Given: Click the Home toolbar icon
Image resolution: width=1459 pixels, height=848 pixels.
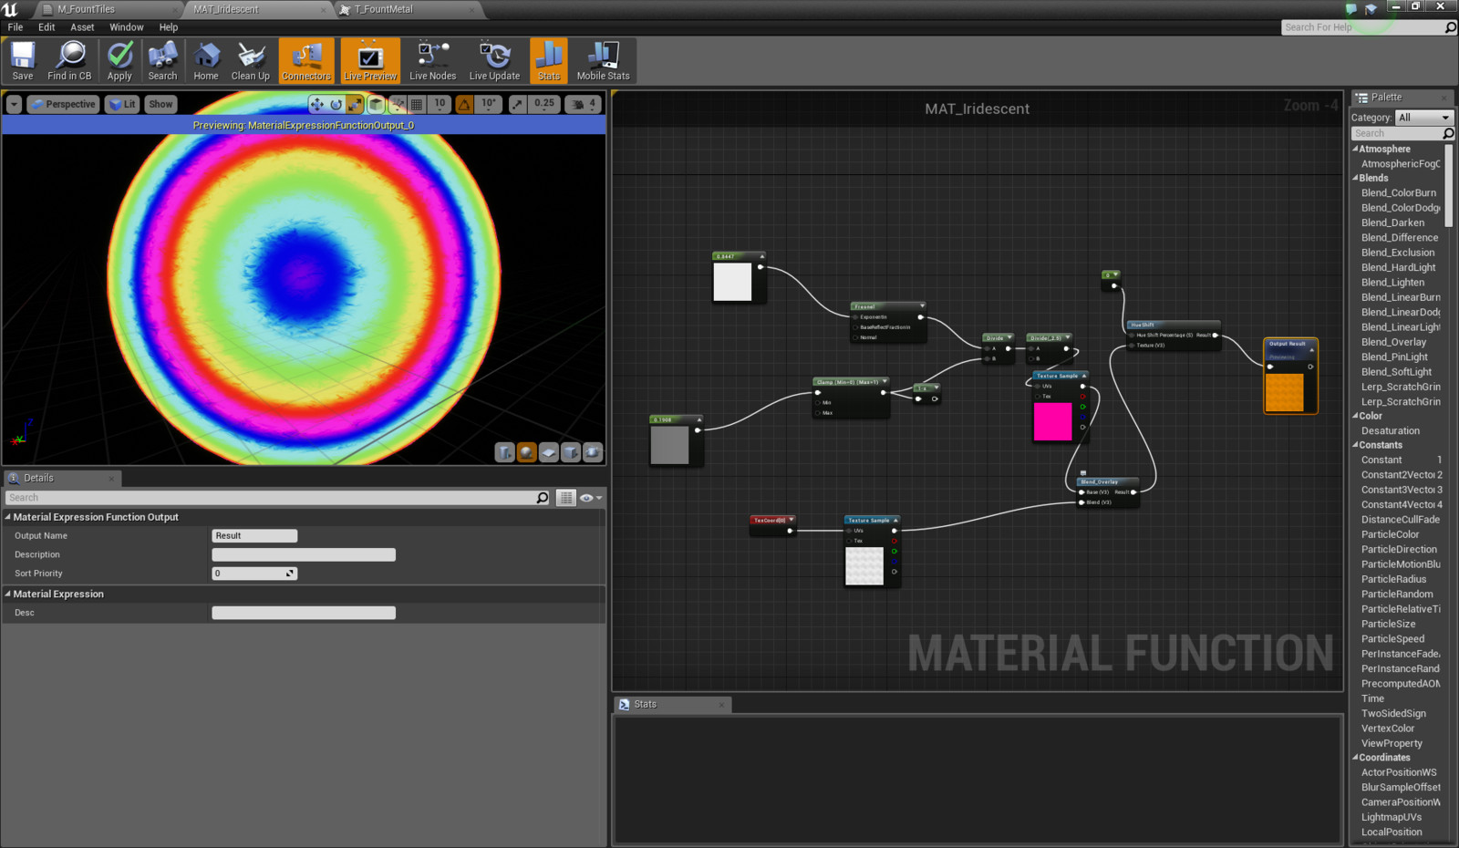Looking at the screenshot, I should pos(206,61).
